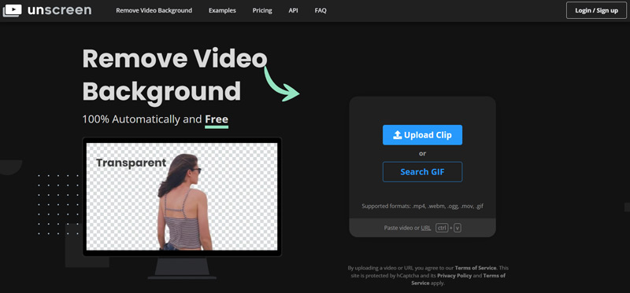
Task: Open the FAQ page
Action: tap(321, 10)
